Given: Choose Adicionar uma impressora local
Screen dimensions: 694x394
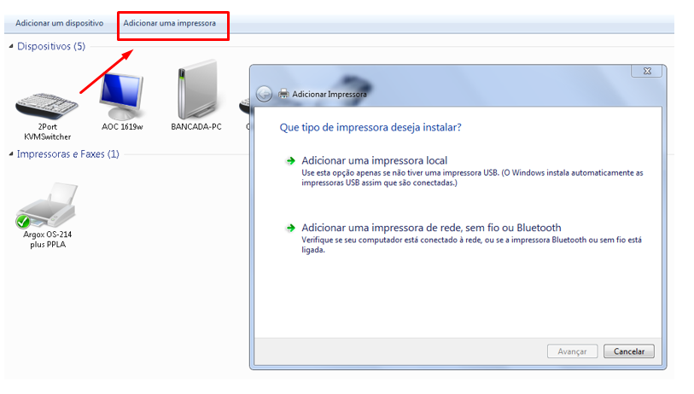Looking at the screenshot, I should pyautogui.click(x=375, y=160).
